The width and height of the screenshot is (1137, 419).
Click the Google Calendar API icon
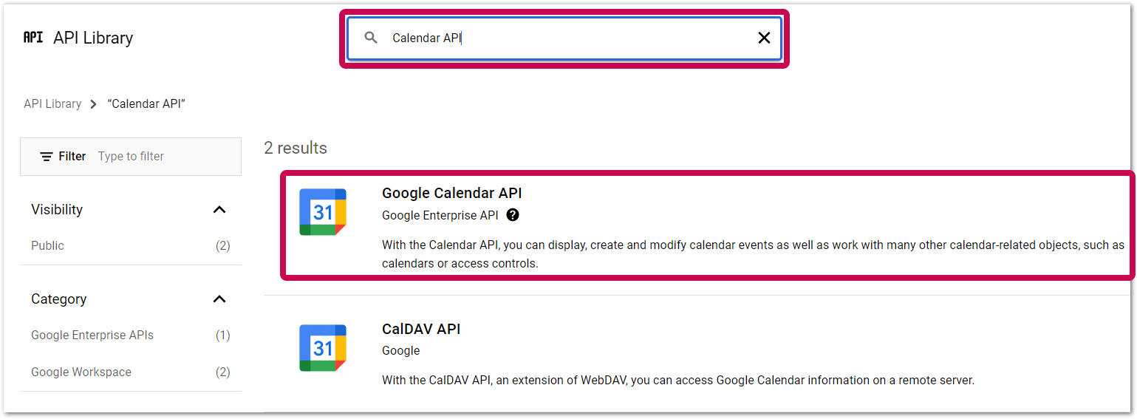pyautogui.click(x=323, y=212)
